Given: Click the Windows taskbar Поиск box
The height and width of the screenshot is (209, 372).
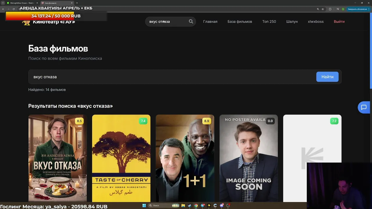Looking at the screenshot, I should pyautogui.click(x=164, y=206).
